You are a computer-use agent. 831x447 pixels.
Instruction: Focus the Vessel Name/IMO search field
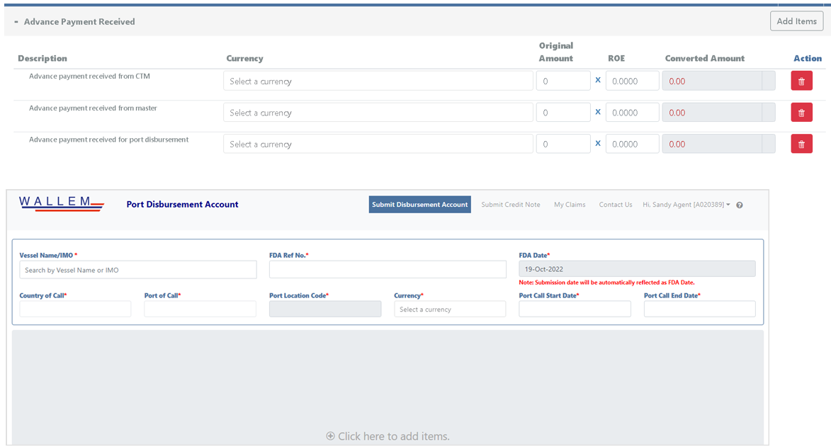tap(137, 270)
